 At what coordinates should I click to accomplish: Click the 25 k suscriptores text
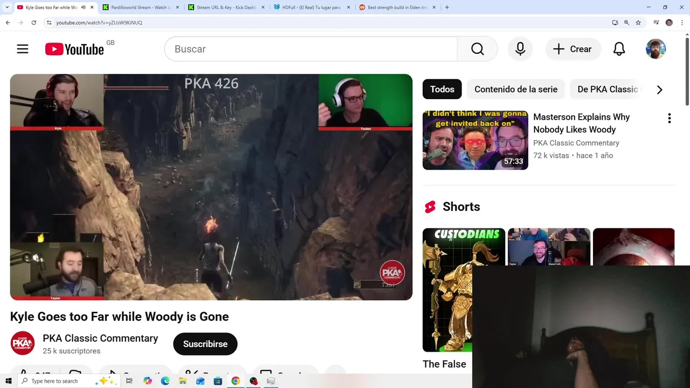click(x=71, y=351)
